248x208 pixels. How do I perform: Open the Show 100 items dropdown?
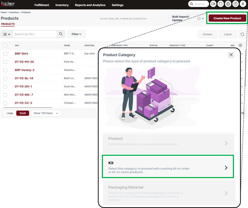46,113
